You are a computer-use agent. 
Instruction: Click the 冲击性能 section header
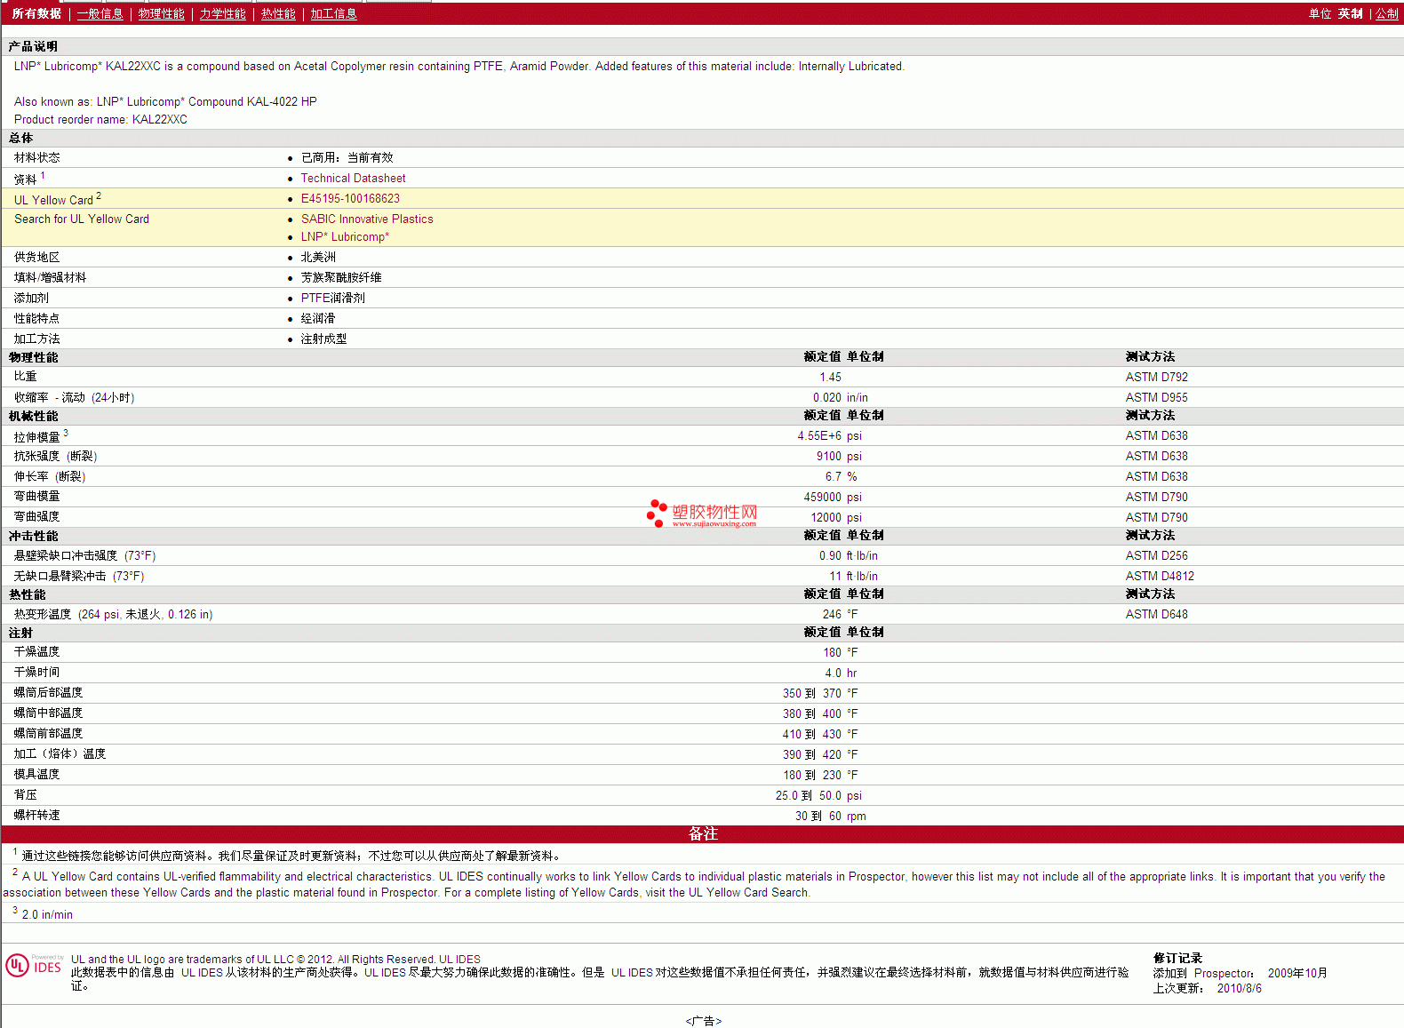(x=33, y=536)
